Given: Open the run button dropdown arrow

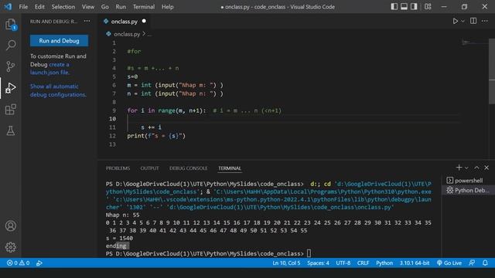Looking at the screenshot, I should point(463,21).
